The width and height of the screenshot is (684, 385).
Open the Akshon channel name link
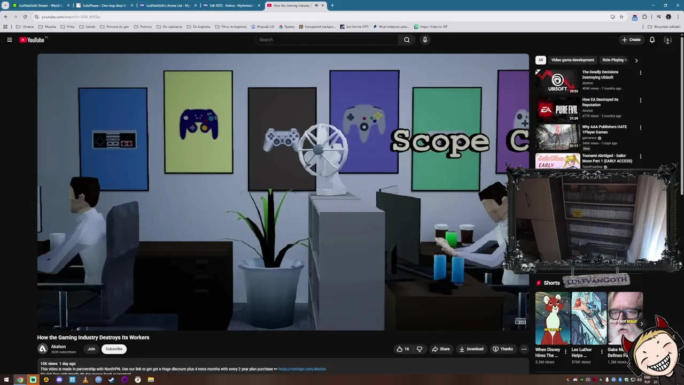[58, 346]
